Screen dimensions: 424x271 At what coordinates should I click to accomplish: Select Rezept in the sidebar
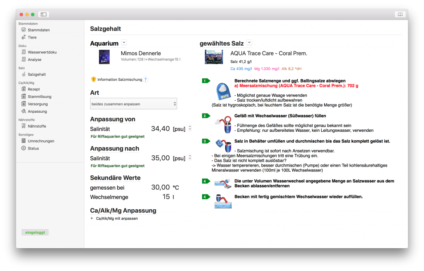tap(34, 89)
